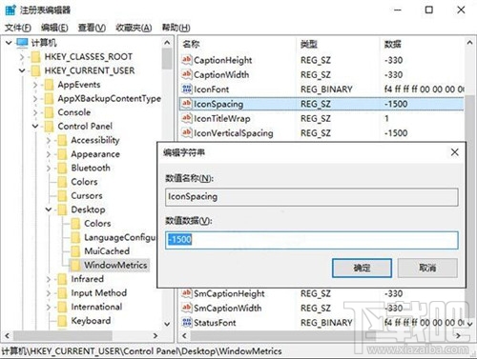Expand the Input Method node
The width and height of the screenshot is (477, 359).
(x=49, y=293)
